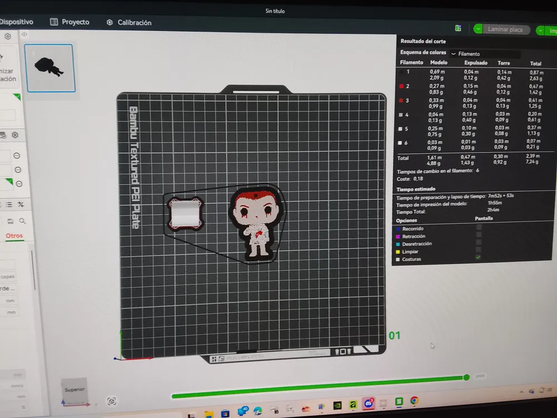
Task: Click the white color swatch for filament 6
Action: click(x=400, y=143)
